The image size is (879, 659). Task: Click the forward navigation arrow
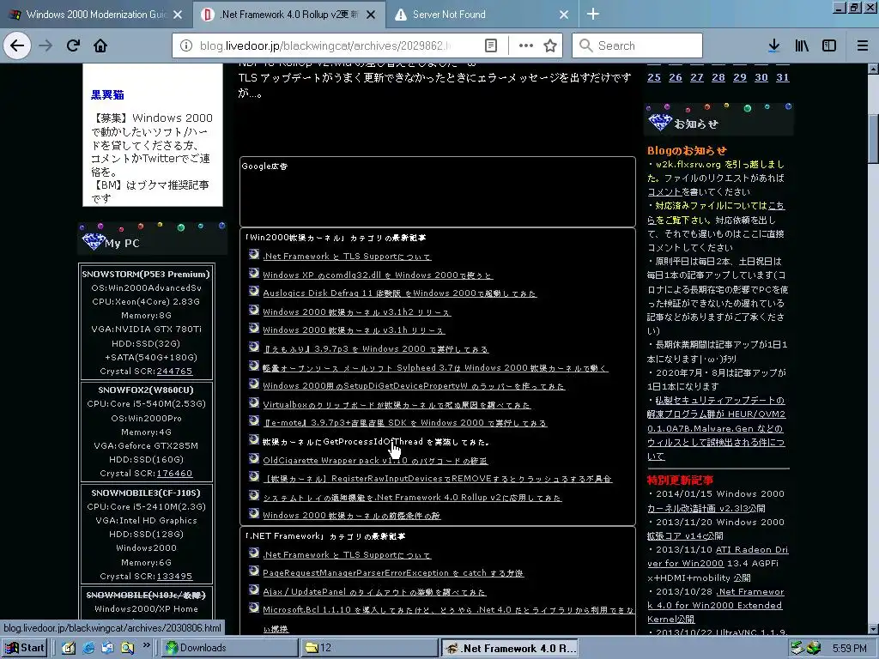(45, 45)
